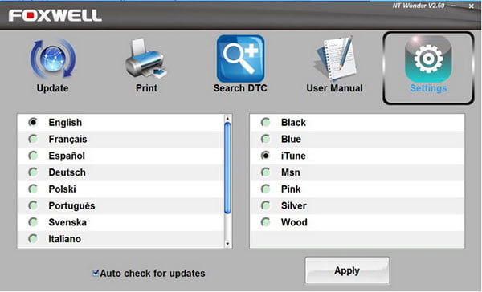Open the User Manual notepad icon
The height and width of the screenshot is (292, 482).
(335, 59)
